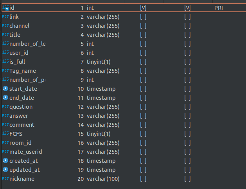Click the clock icon beside end_date
The image size is (246, 189).
click(5, 98)
